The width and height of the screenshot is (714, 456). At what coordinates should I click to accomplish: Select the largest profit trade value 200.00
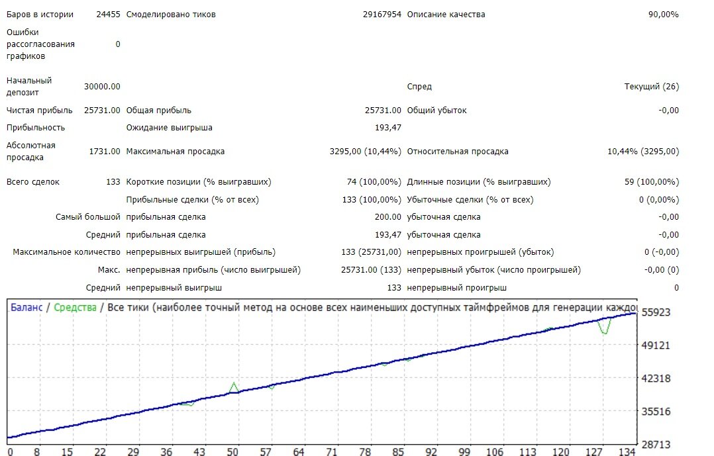[x=388, y=216]
